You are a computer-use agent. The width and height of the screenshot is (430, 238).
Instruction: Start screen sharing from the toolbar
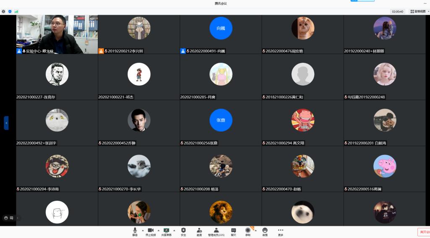(x=166, y=231)
